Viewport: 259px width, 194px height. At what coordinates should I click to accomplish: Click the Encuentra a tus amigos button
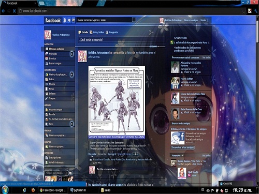pyautogui.click(x=183, y=147)
